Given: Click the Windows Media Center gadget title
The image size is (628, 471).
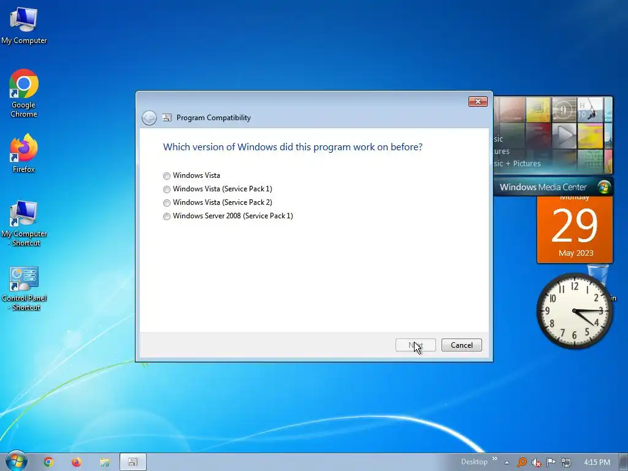Looking at the screenshot, I should click(543, 187).
